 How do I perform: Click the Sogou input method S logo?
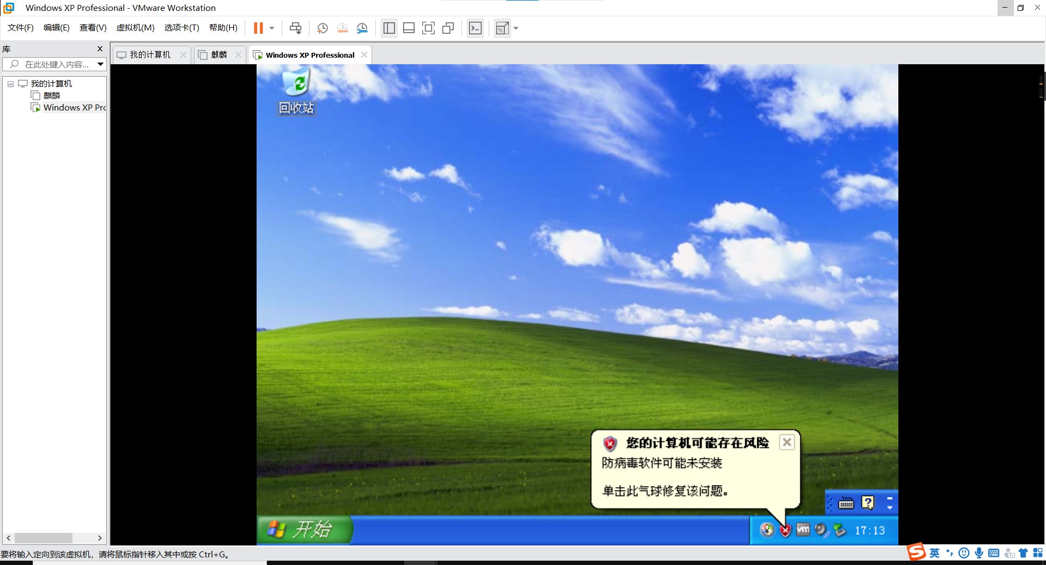coord(916,552)
